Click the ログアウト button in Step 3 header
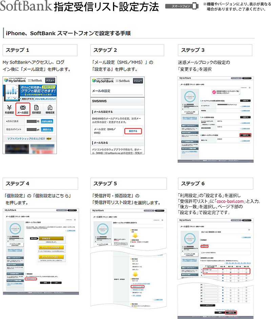271x319 pixels. coord(247,78)
